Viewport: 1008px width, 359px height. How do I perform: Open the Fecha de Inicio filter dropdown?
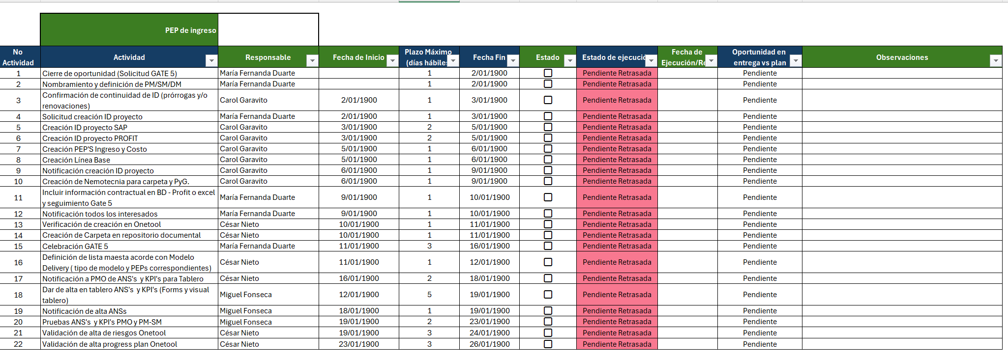[x=392, y=60]
